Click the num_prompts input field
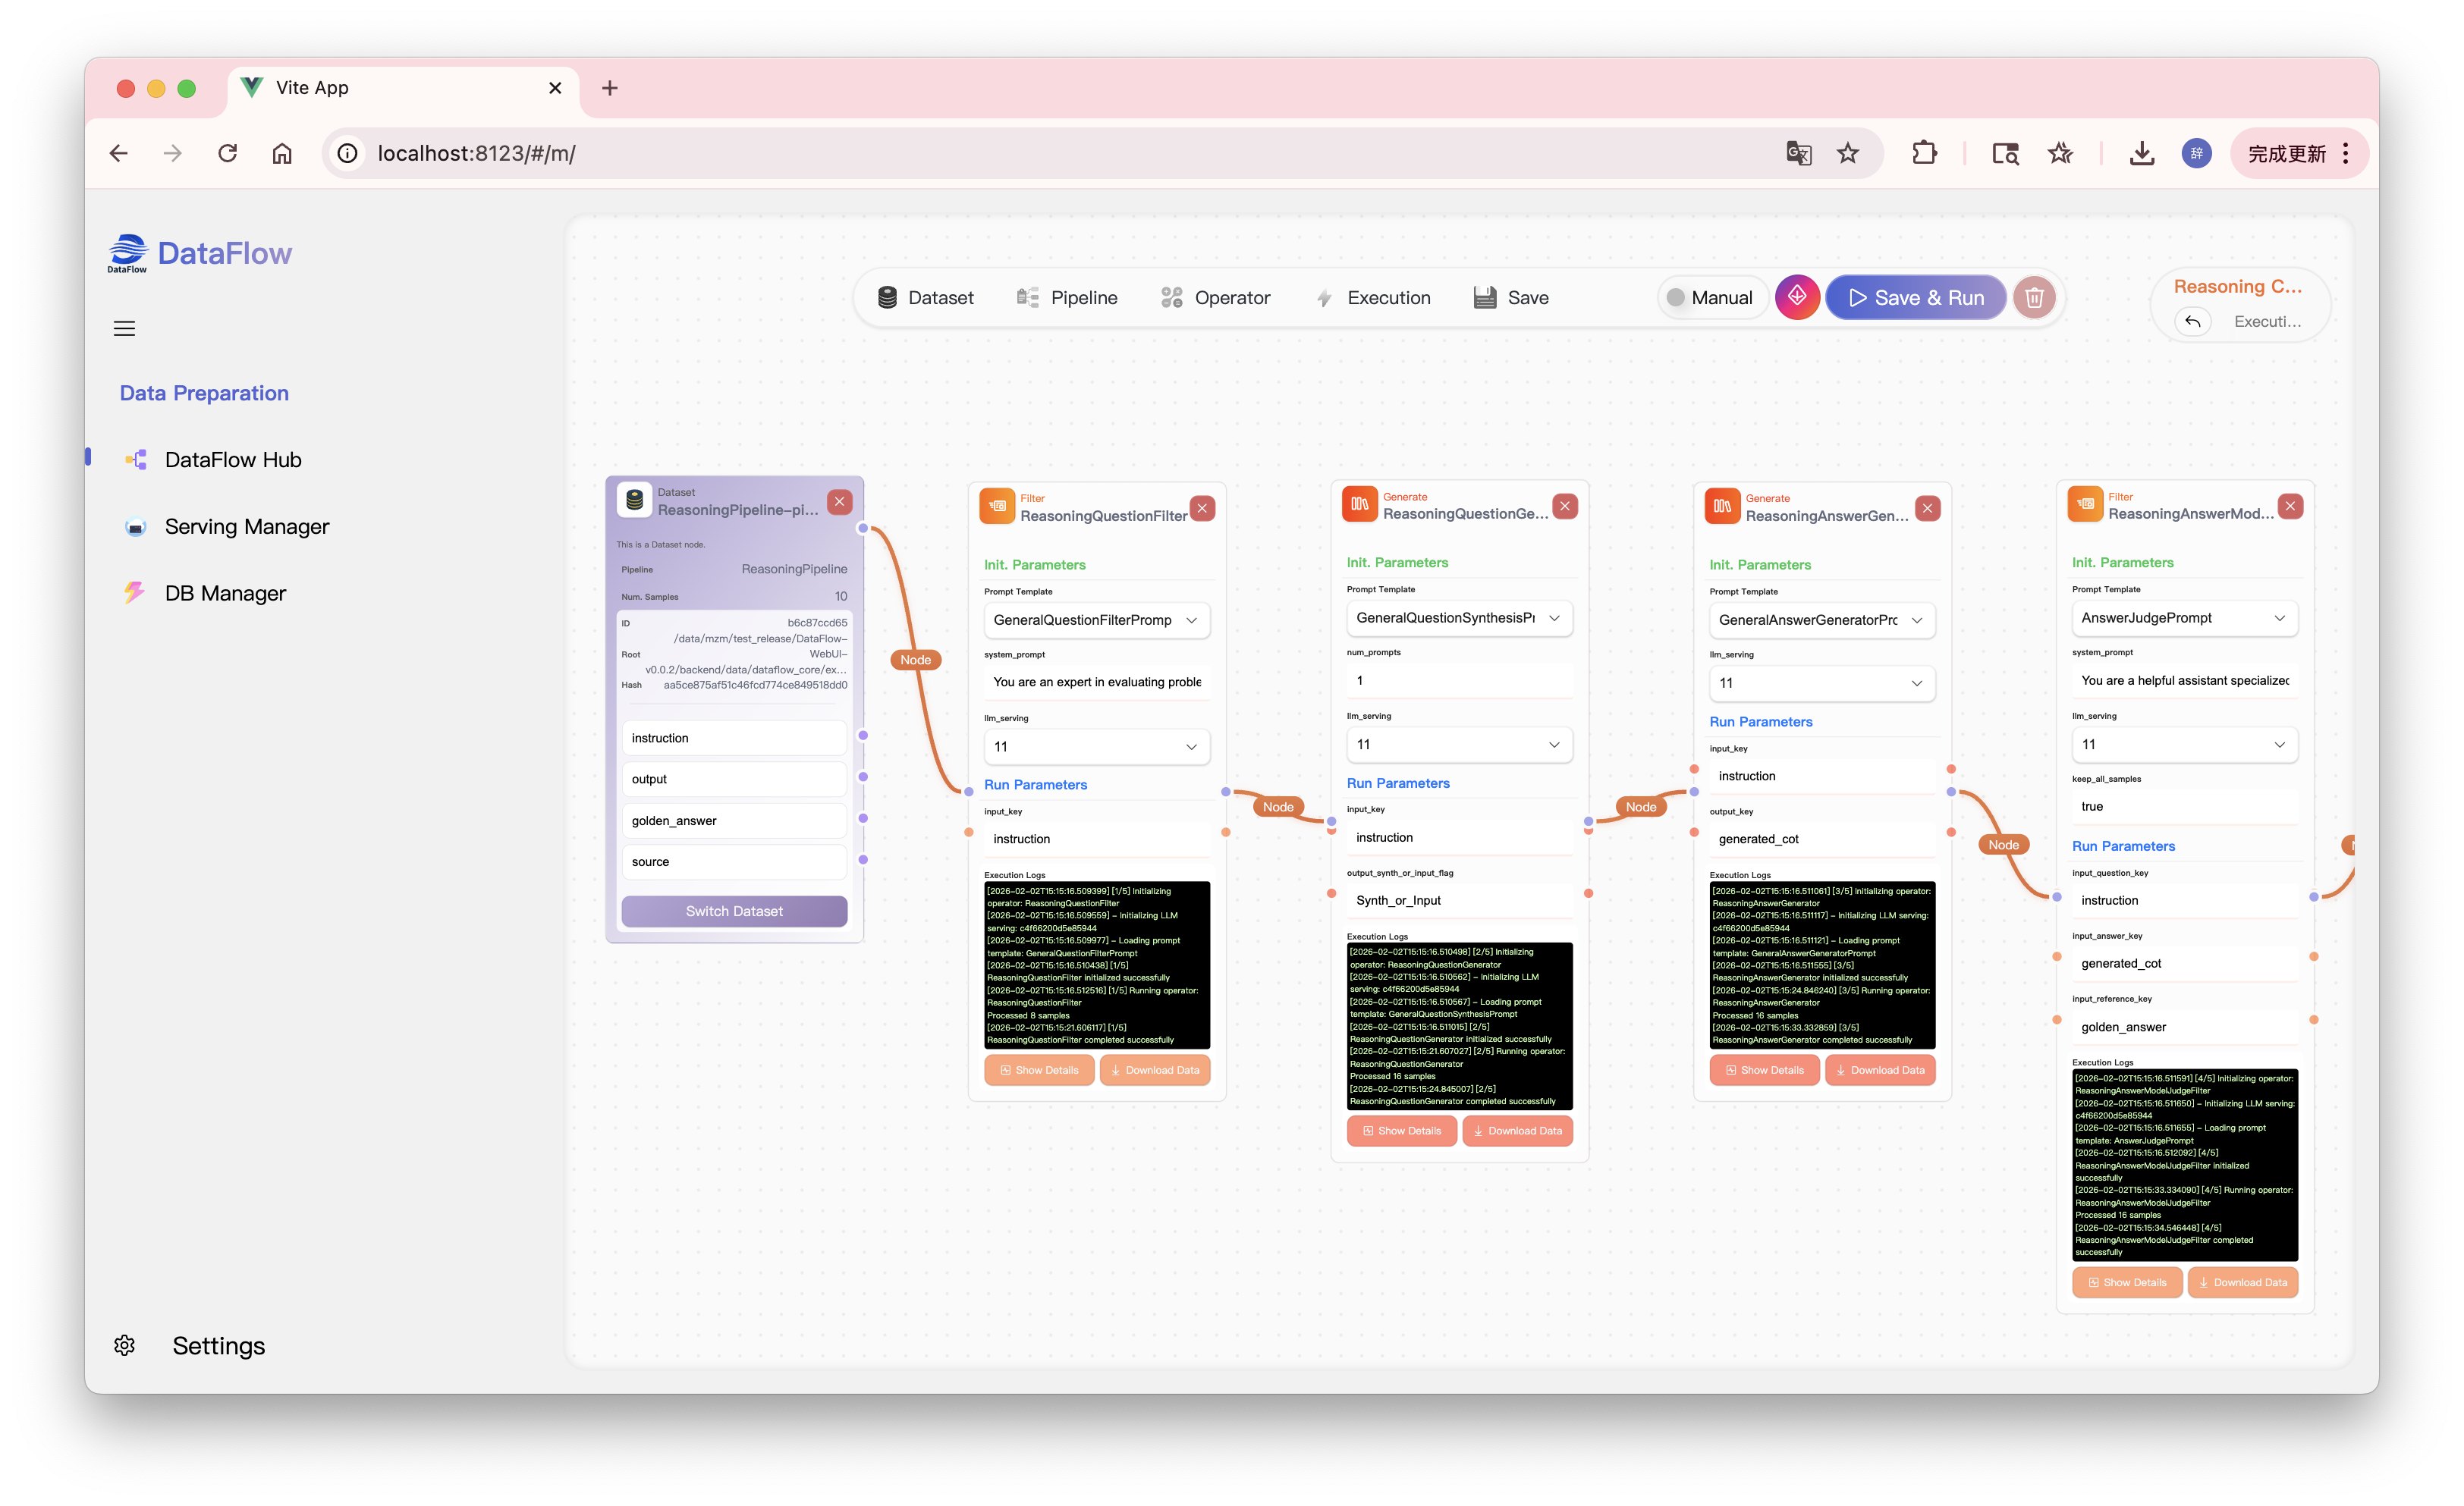The image size is (2464, 1506). coord(1459,680)
